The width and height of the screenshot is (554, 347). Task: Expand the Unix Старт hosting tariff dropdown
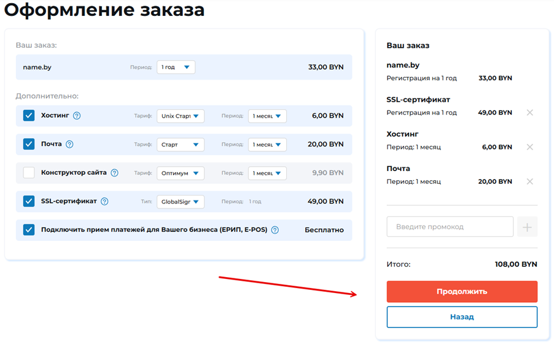point(180,116)
